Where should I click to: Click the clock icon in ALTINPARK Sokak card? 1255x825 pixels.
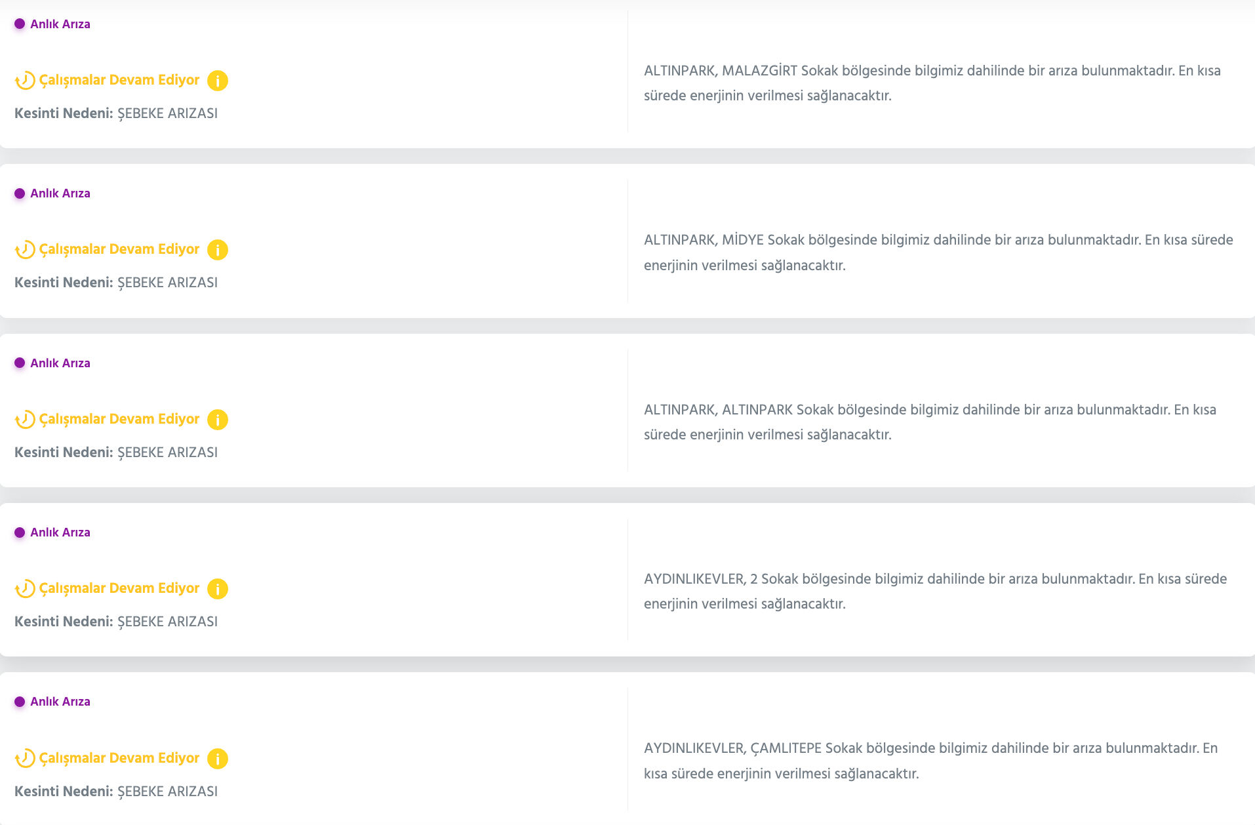(25, 420)
